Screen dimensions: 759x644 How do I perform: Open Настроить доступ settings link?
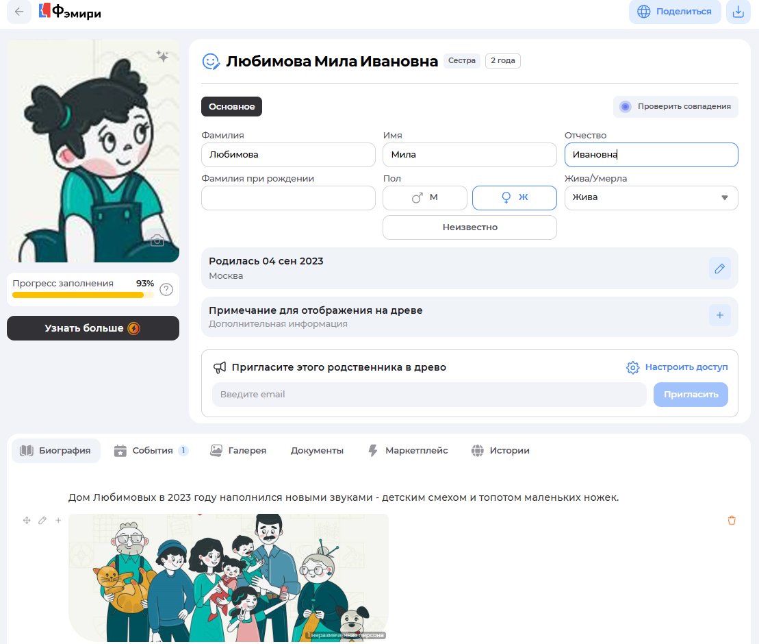pos(677,367)
